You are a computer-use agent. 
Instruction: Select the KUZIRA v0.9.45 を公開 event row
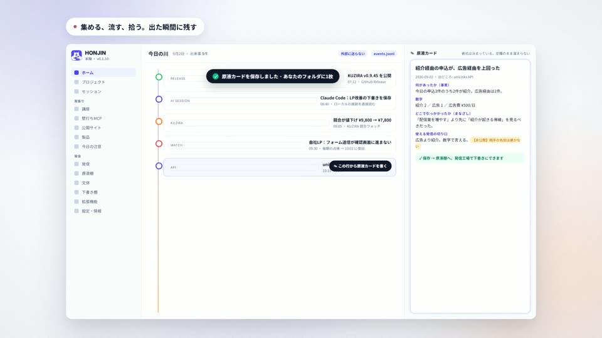280,78
